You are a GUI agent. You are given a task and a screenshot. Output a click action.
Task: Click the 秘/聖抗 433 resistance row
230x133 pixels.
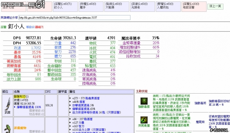[97, 66]
